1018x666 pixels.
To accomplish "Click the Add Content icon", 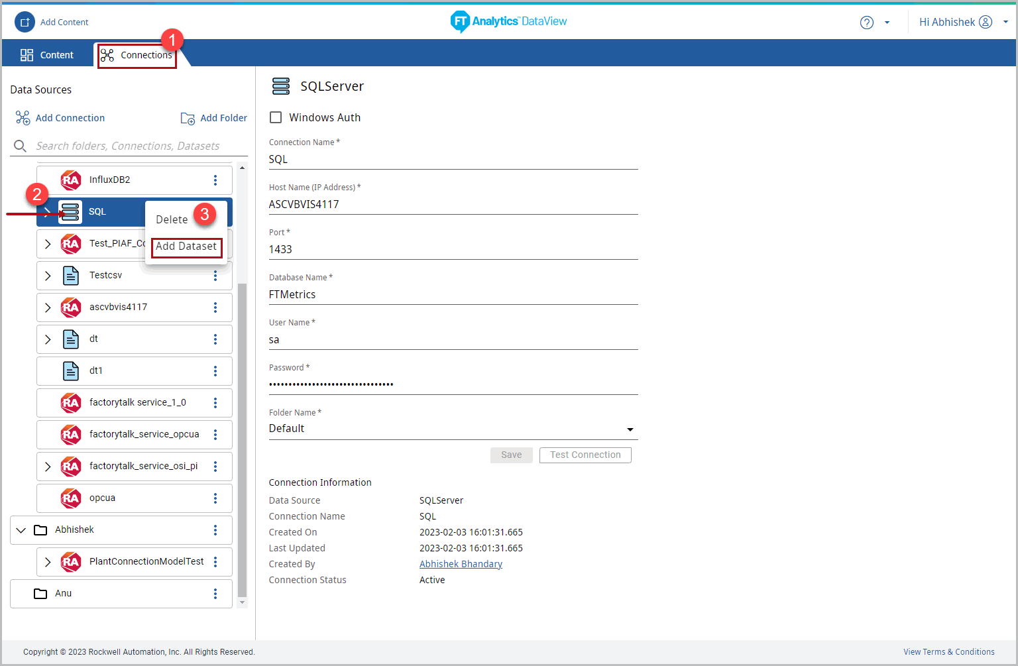I will 25,22.
